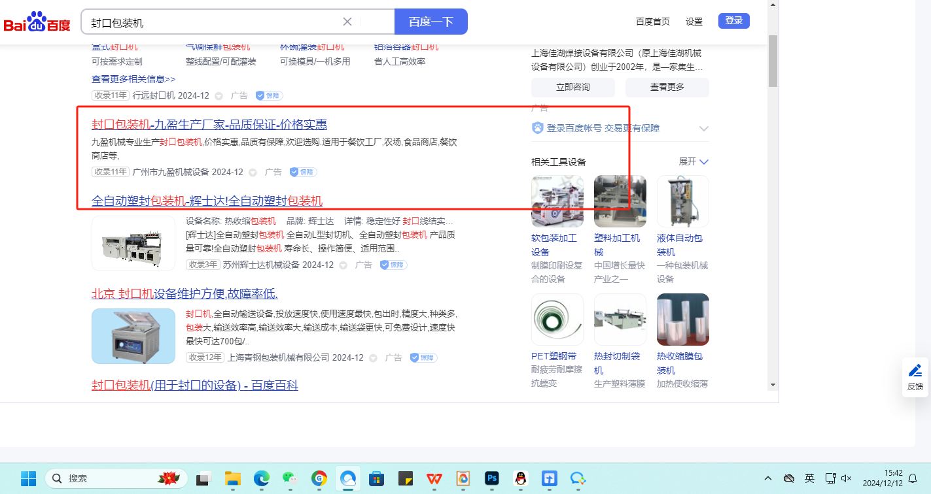Image resolution: width=931 pixels, height=494 pixels.
Task: Click the Baidu logo
Action: 37,22
